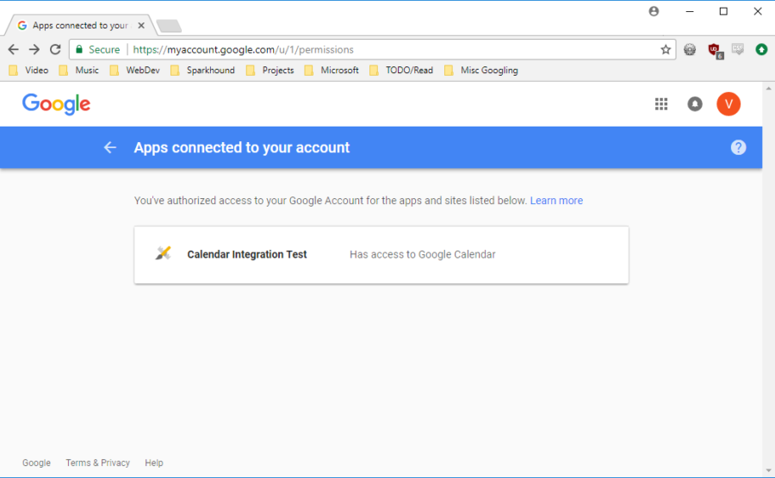Open the Google footer link
Image resolution: width=775 pixels, height=478 pixels.
pyautogui.click(x=36, y=462)
